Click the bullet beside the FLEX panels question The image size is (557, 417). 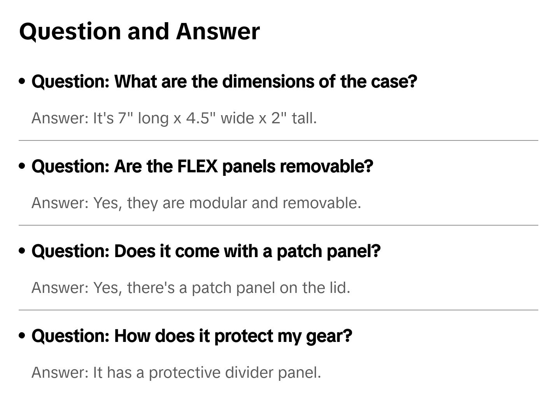22,166
